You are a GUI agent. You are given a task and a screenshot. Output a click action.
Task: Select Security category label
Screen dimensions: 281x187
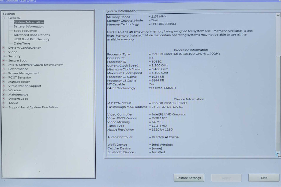(x=14, y=56)
